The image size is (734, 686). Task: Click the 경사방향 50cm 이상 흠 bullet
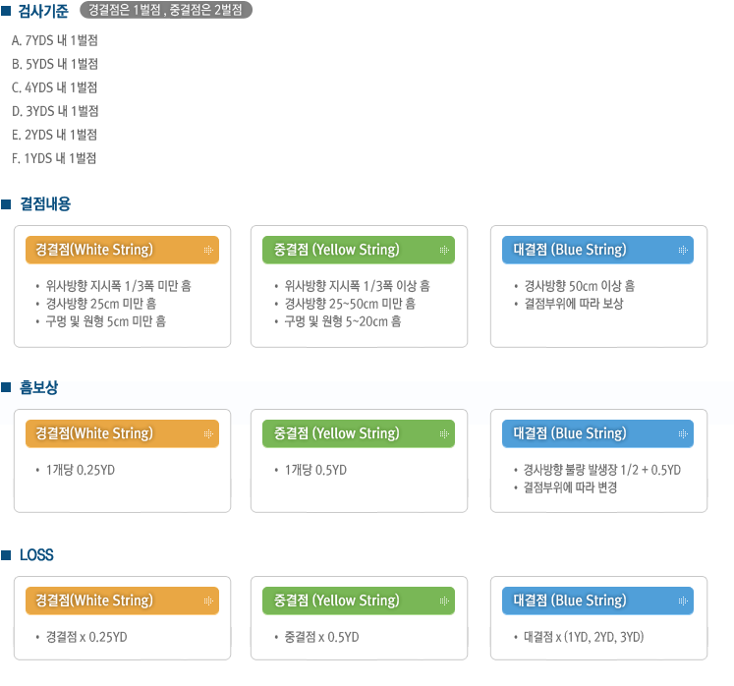(x=580, y=286)
